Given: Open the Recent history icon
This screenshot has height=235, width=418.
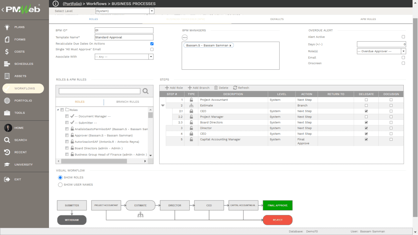Looking at the screenshot, I should coord(7,152).
